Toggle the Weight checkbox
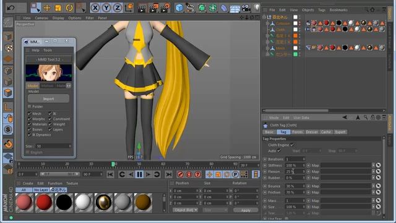396x223 pixels. click(x=50, y=124)
